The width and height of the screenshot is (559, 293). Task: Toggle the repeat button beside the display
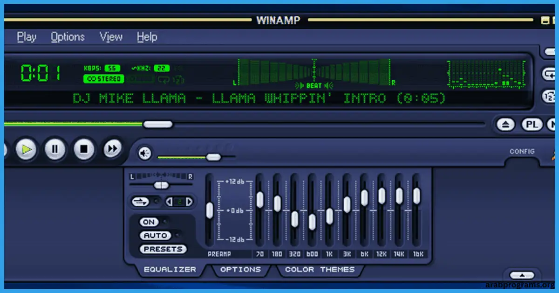point(549,74)
